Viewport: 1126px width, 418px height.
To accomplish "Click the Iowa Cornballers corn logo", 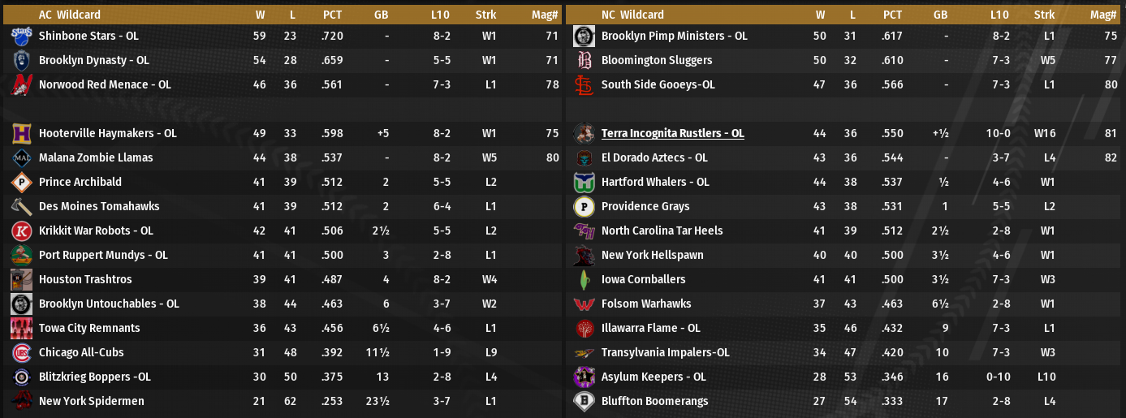I will click(x=584, y=279).
